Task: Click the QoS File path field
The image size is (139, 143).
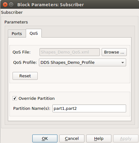Action: click(x=70, y=52)
